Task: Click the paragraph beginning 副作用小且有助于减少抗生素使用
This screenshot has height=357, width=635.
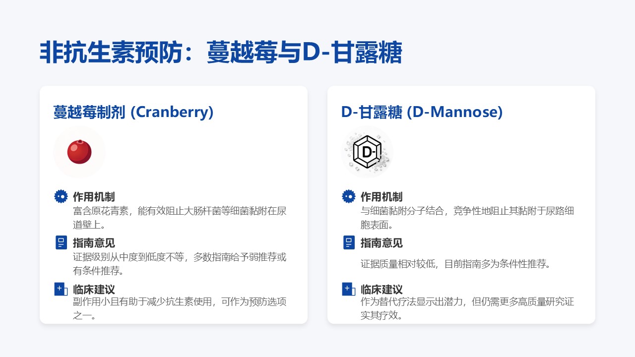Action: click(x=180, y=308)
